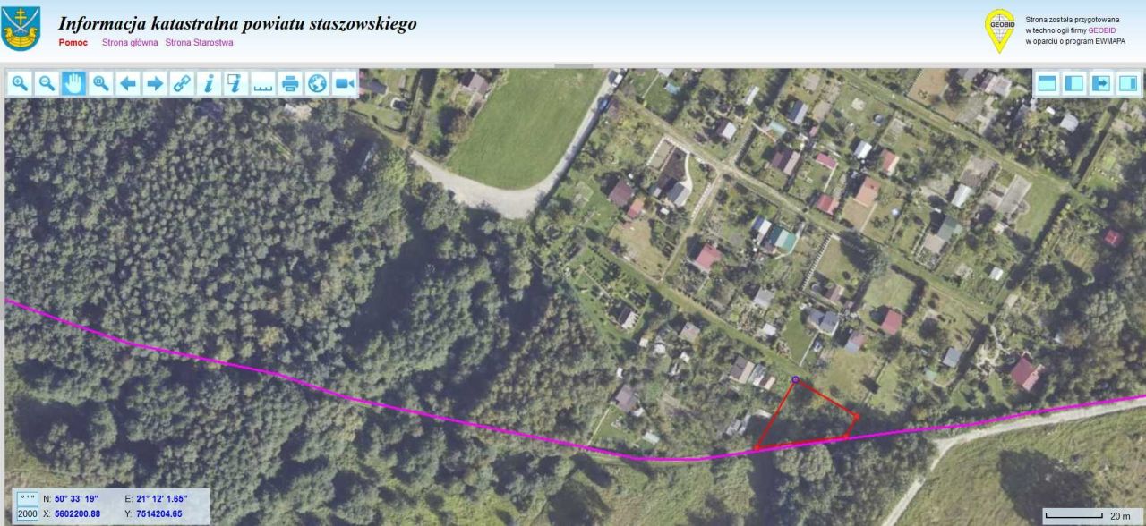Switch degrees-minutes-seconds coordinate format button
The height and width of the screenshot is (526, 1146).
27,498
